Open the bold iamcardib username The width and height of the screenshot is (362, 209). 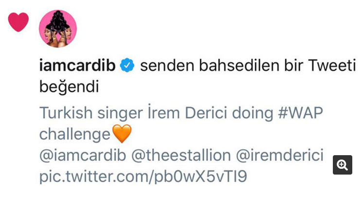(x=77, y=66)
